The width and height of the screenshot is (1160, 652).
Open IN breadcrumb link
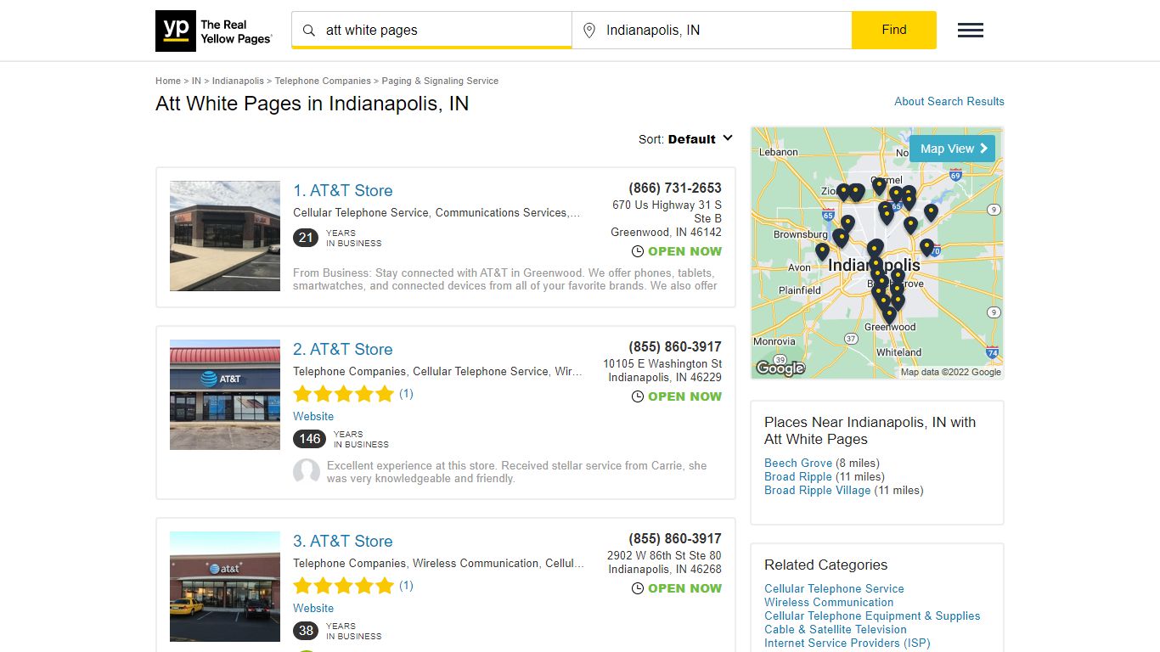coord(196,81)
